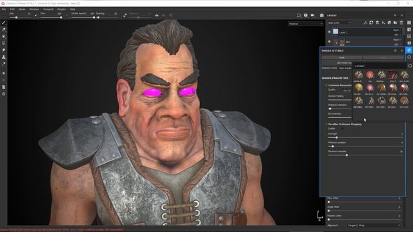Screen dimensions: 413x232
Task: Select the Eraser tool
Action: tap(4, 30)
